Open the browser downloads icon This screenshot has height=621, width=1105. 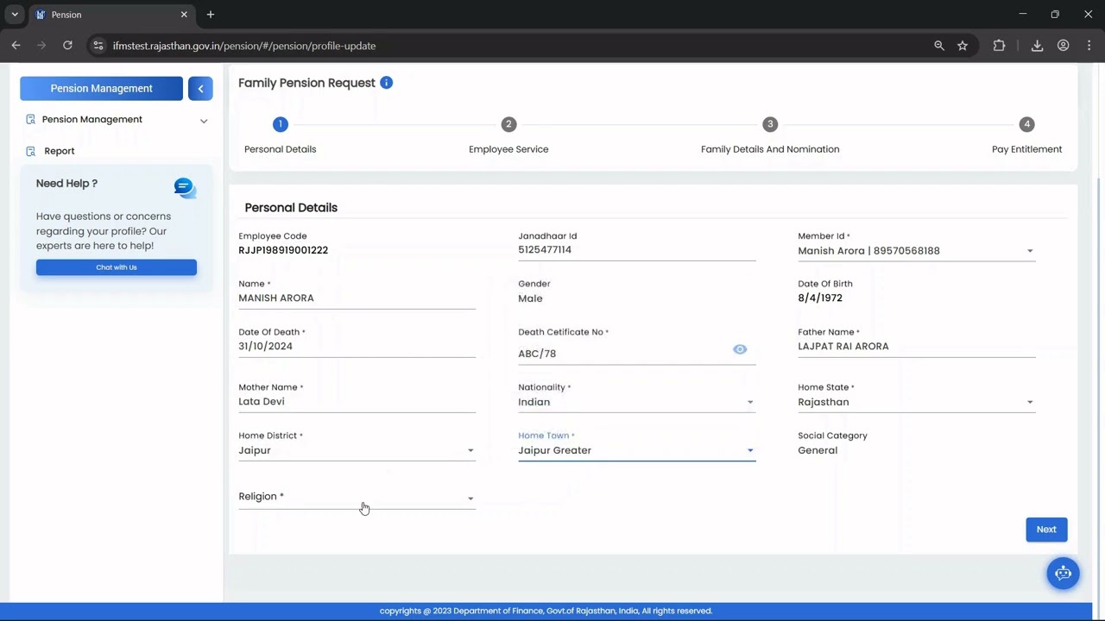1037,46
